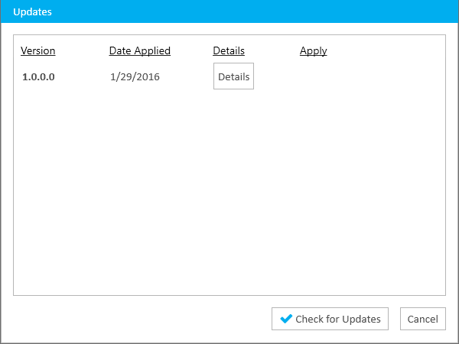Click the empty Apply cell of row 1.0.0.0

click(x=313, y=76)
